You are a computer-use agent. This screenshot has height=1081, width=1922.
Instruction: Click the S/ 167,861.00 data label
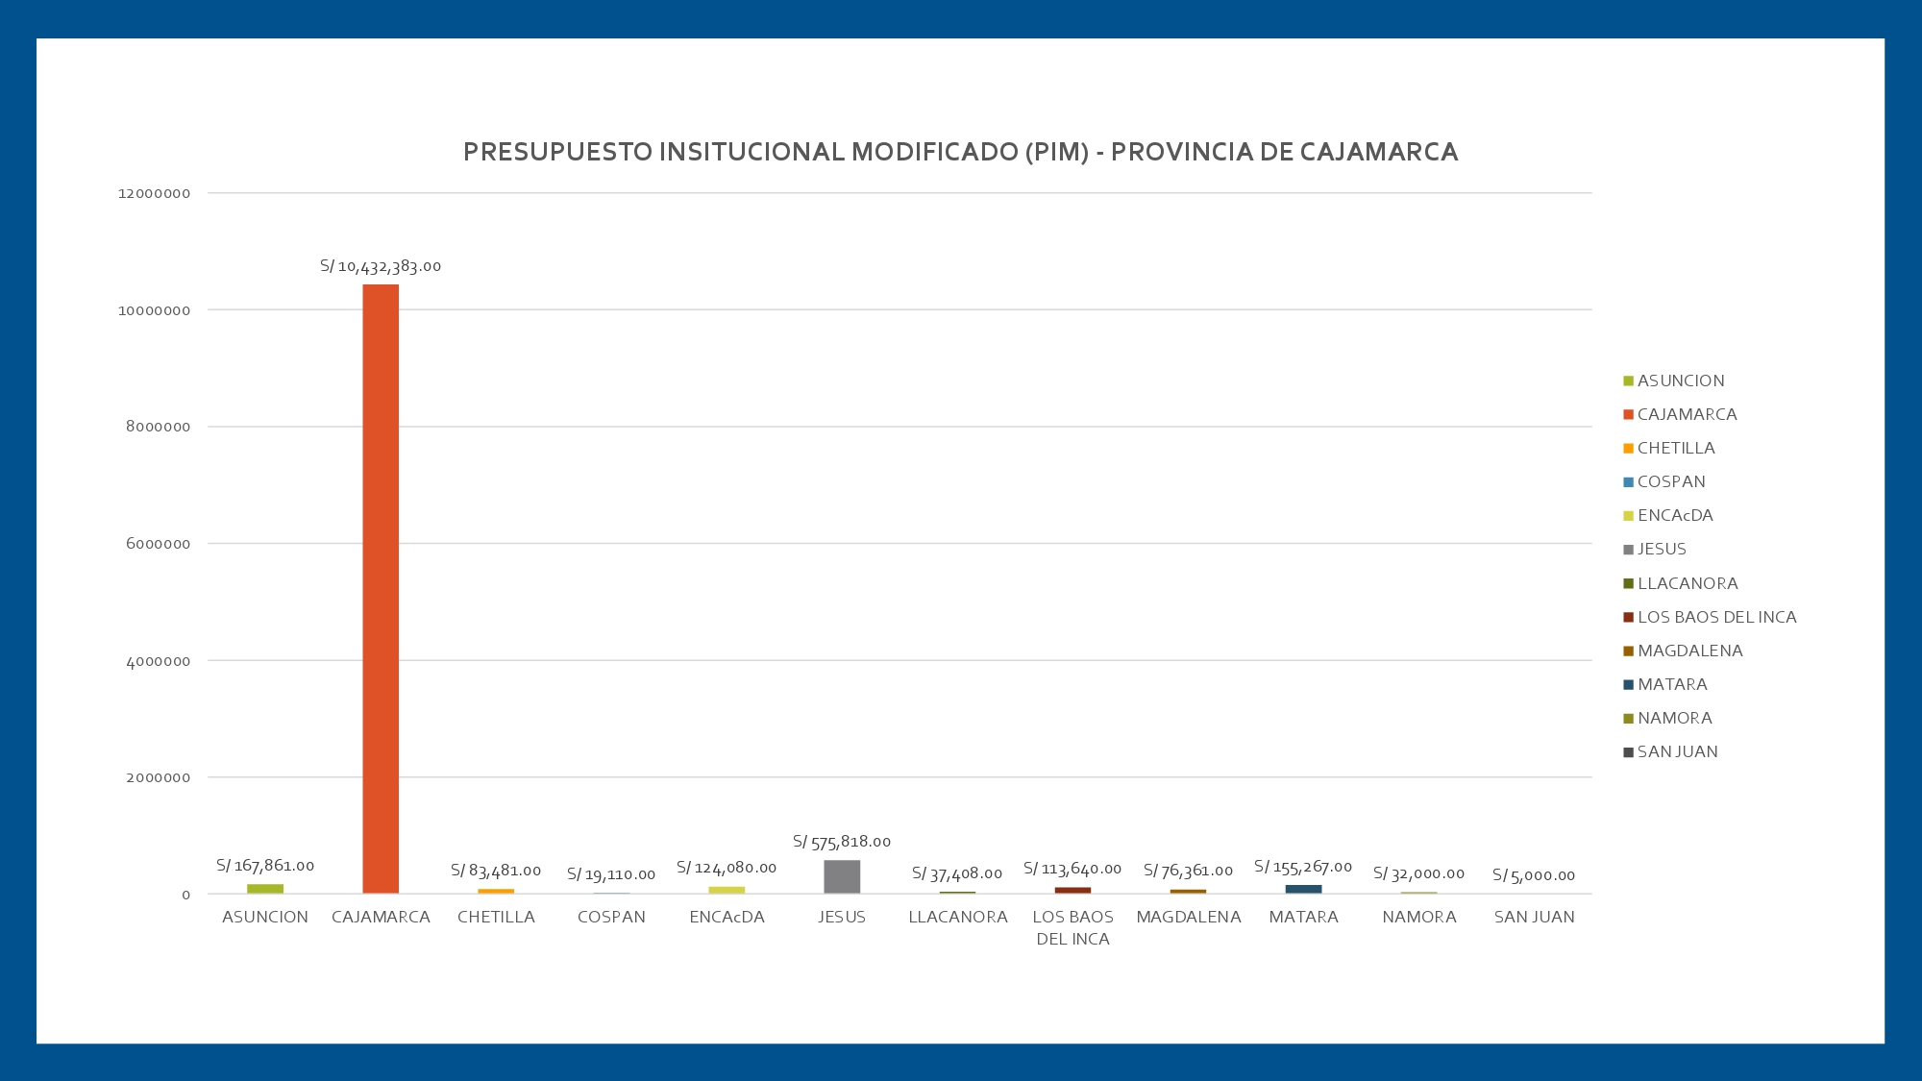265,866
